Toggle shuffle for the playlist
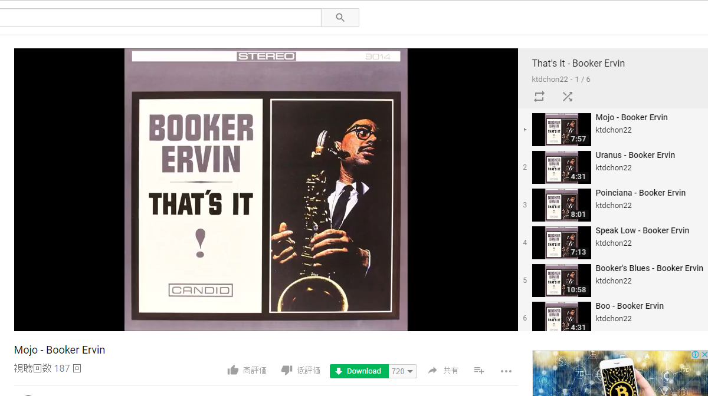The image size is (708, 396). coord(568,97)
